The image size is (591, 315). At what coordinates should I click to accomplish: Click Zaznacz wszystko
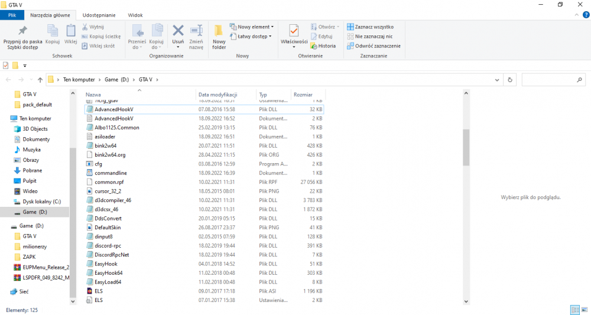point(370,27)
